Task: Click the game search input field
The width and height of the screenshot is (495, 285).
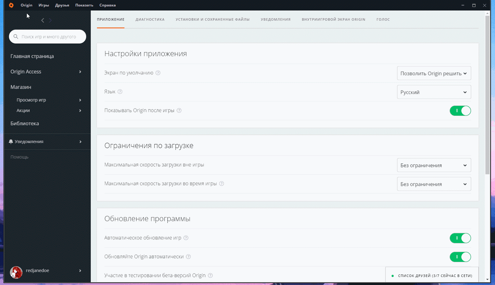Action: 48,36
